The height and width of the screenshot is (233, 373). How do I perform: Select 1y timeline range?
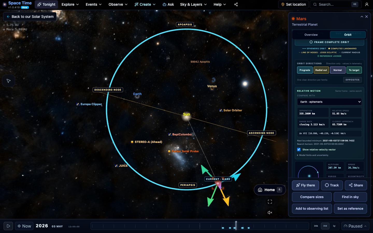pos(334,226)
